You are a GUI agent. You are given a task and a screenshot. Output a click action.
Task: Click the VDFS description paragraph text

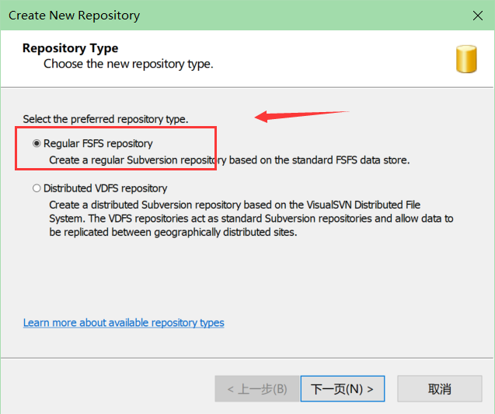[x=251, y=219]
